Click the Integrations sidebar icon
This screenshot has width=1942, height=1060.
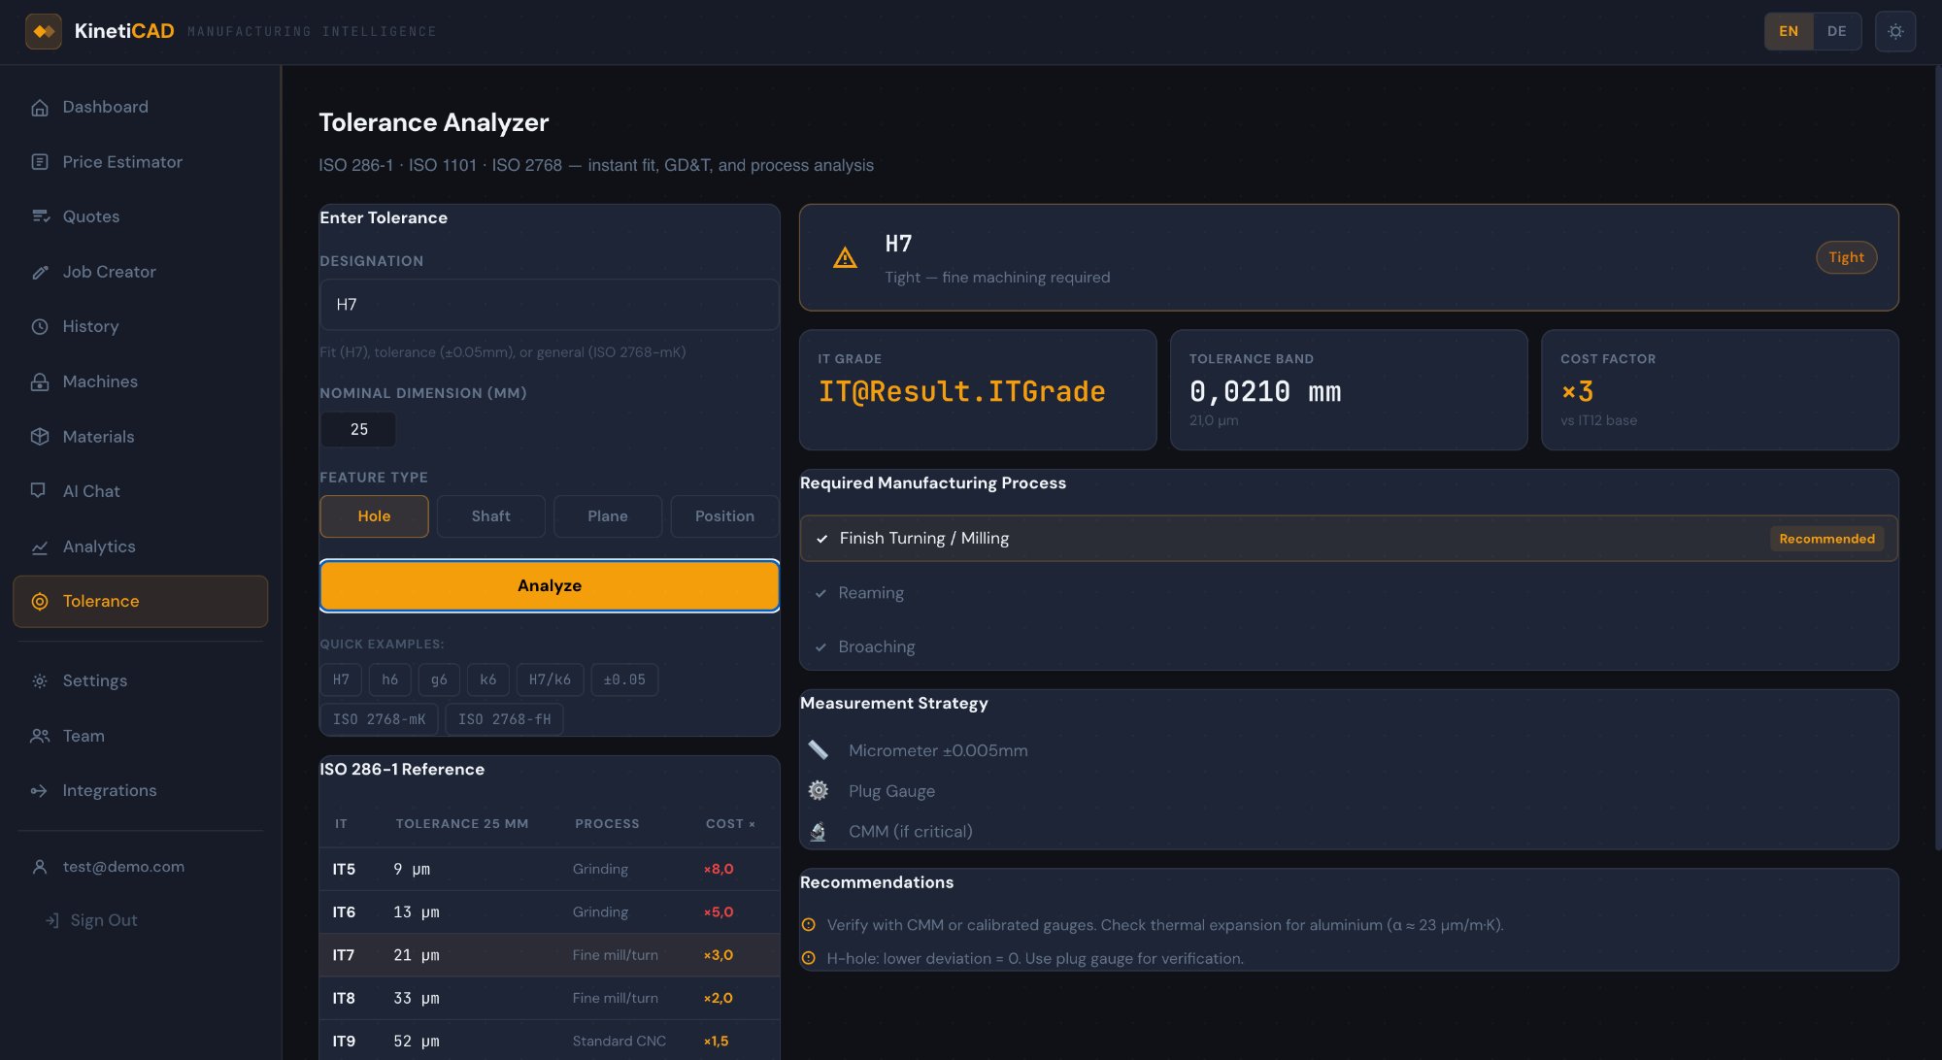(x=39, y=791)
